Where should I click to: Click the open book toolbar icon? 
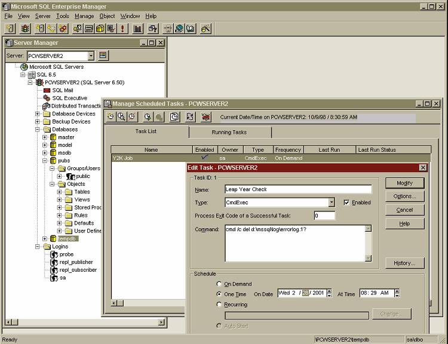[191, 29]
